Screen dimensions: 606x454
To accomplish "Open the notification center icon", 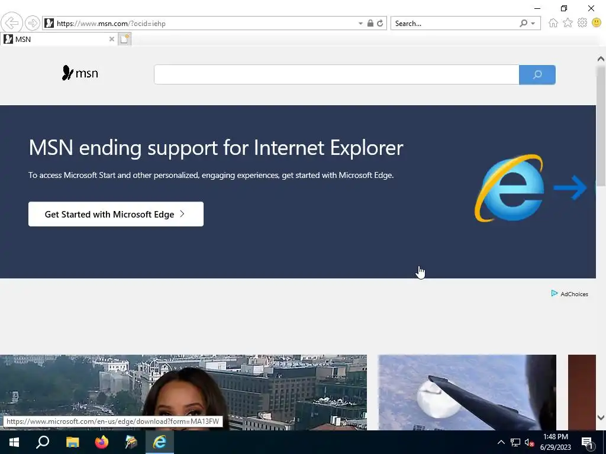I will tap(588, 443).
